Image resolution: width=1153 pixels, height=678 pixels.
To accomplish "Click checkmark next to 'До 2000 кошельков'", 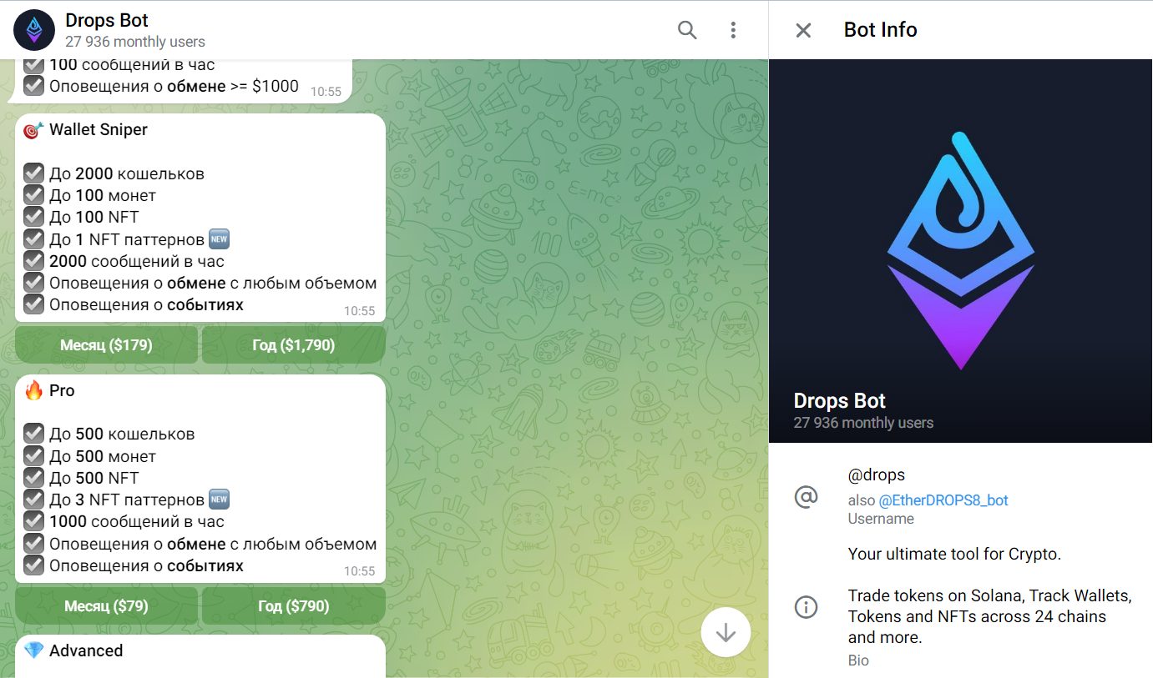I will (33, 173).
